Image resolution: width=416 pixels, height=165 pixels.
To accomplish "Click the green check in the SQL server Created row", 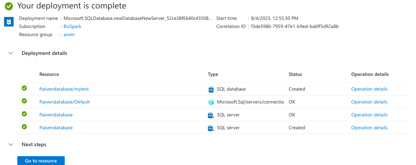I will pyautogui.click(x=24, y=127).
